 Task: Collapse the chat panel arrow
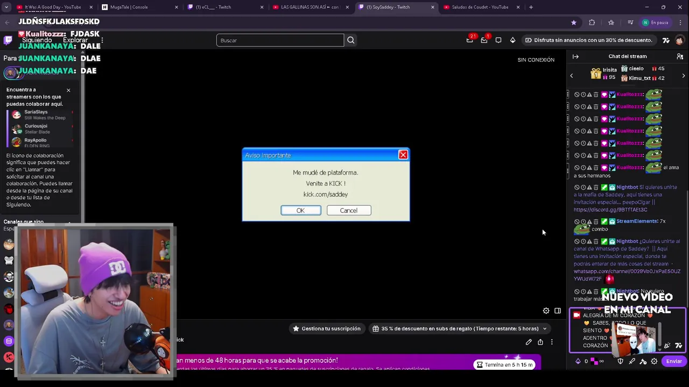(x=575, y=56)
